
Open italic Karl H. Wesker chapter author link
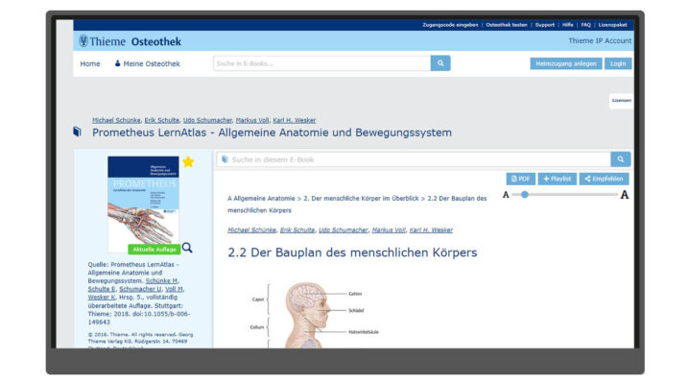pyautogui.click(x=431, y=229)
